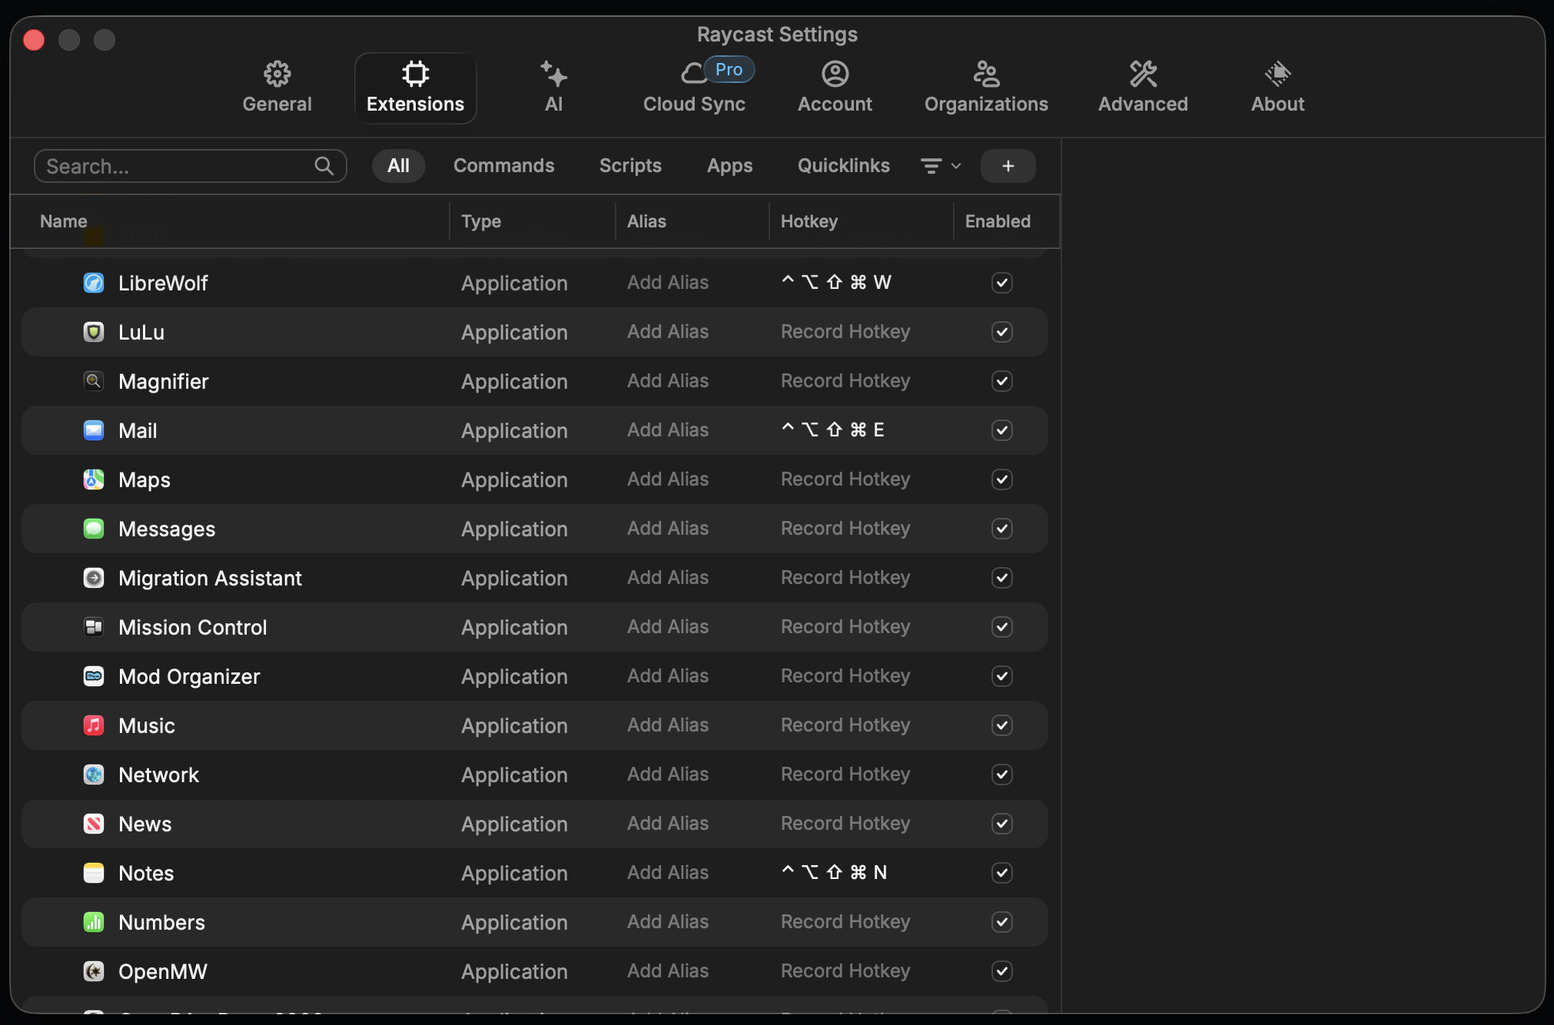Click the Search extensions field

[x=191, y=166]
